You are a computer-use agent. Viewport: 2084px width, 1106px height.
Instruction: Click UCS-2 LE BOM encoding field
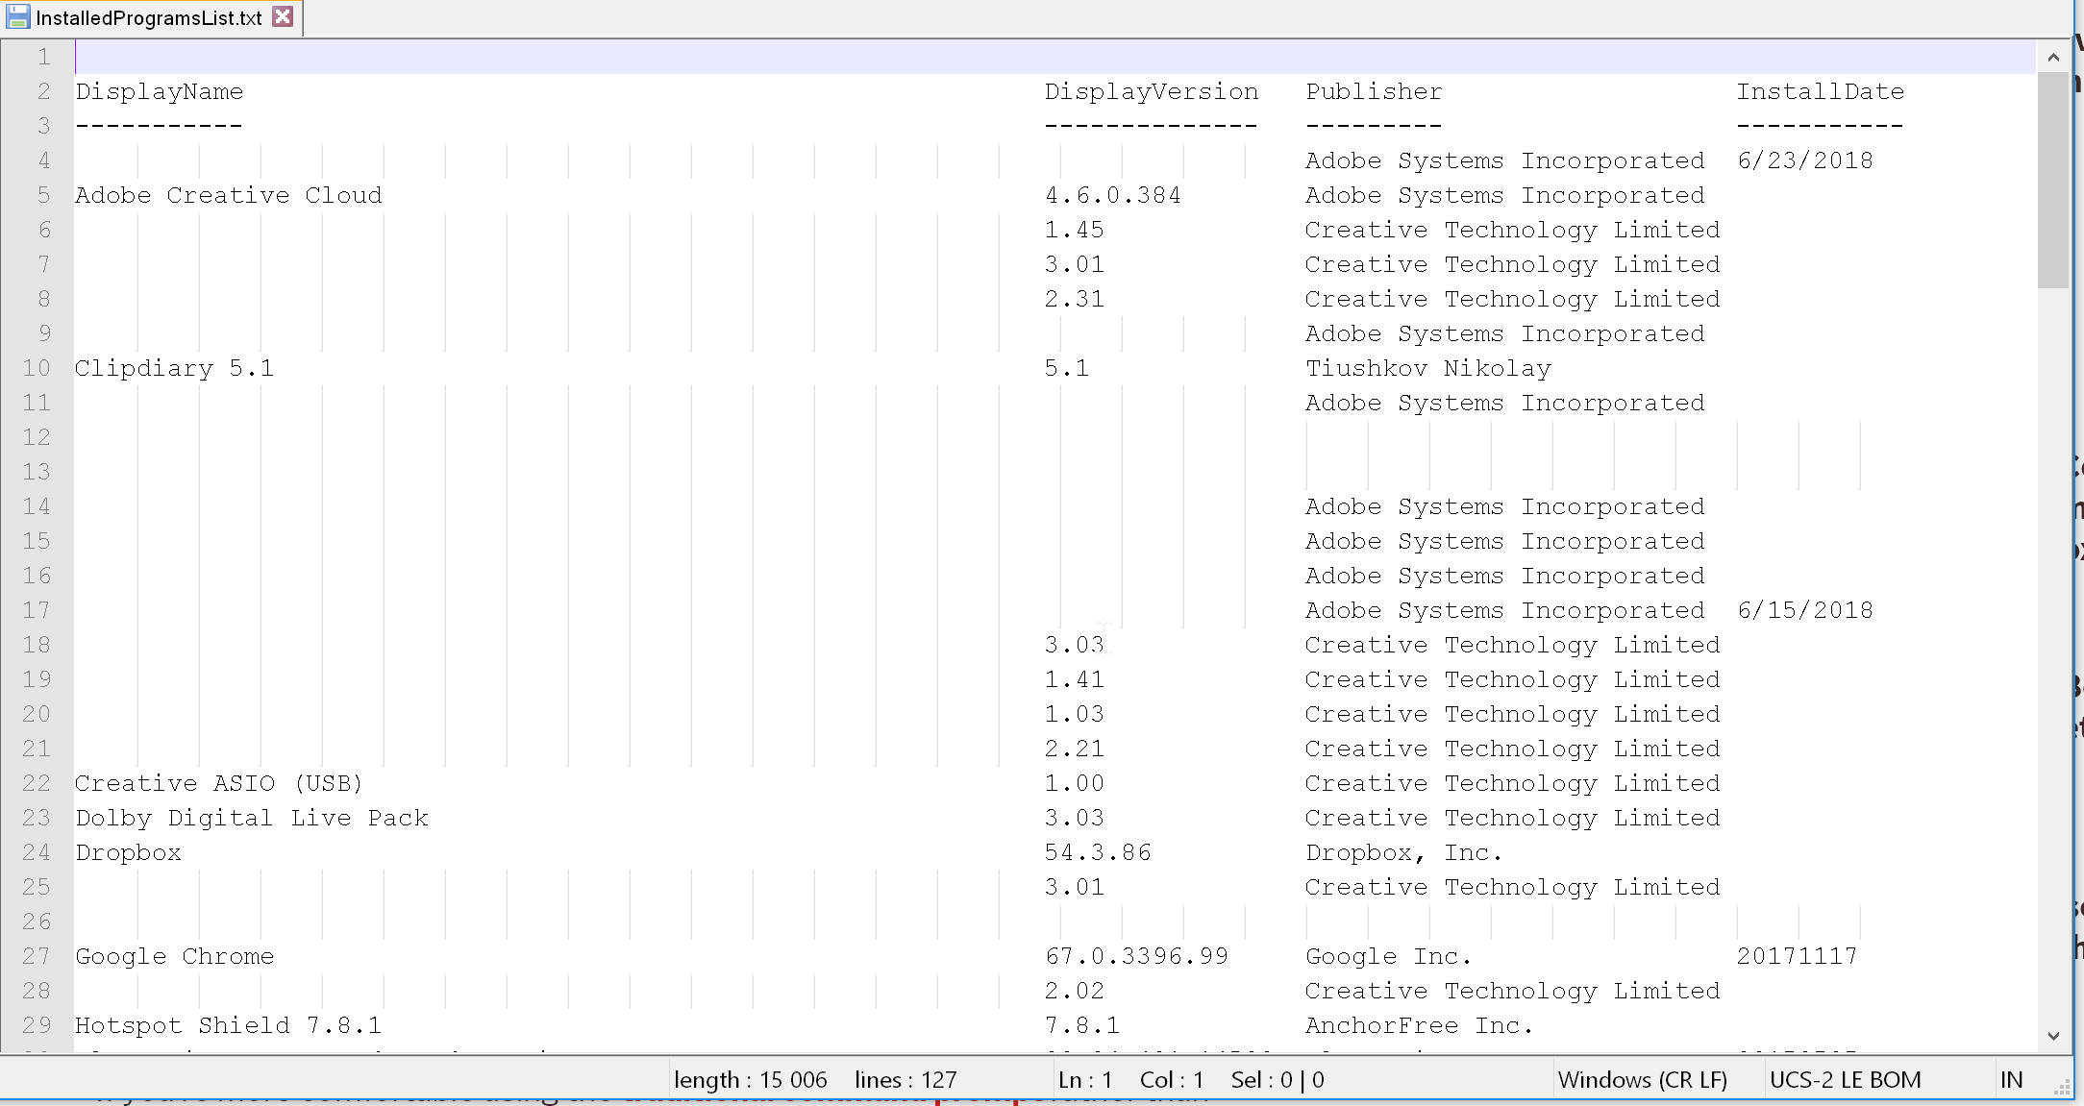pyautogui.click(x=1845, y=1079)
